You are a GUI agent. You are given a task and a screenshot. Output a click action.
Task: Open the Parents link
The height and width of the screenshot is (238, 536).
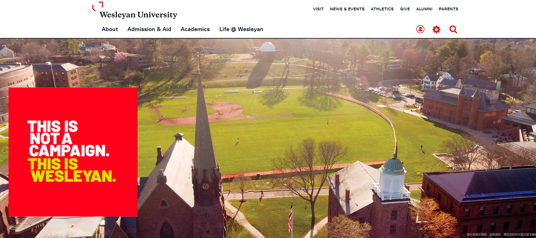(448, 9)
